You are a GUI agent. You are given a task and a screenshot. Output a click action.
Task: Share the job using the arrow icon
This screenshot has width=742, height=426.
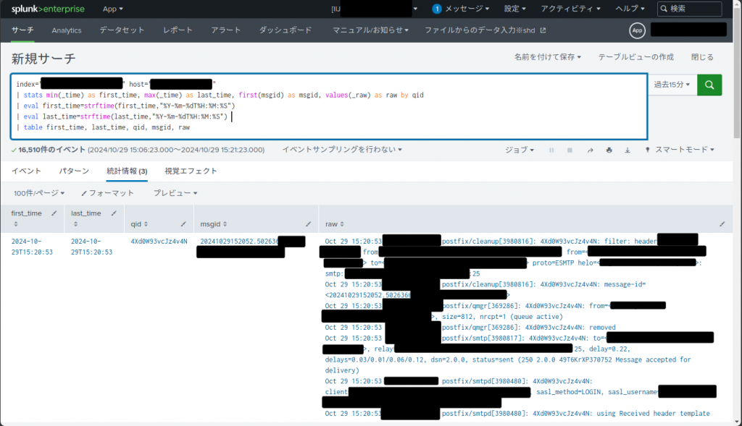point(590,149)
